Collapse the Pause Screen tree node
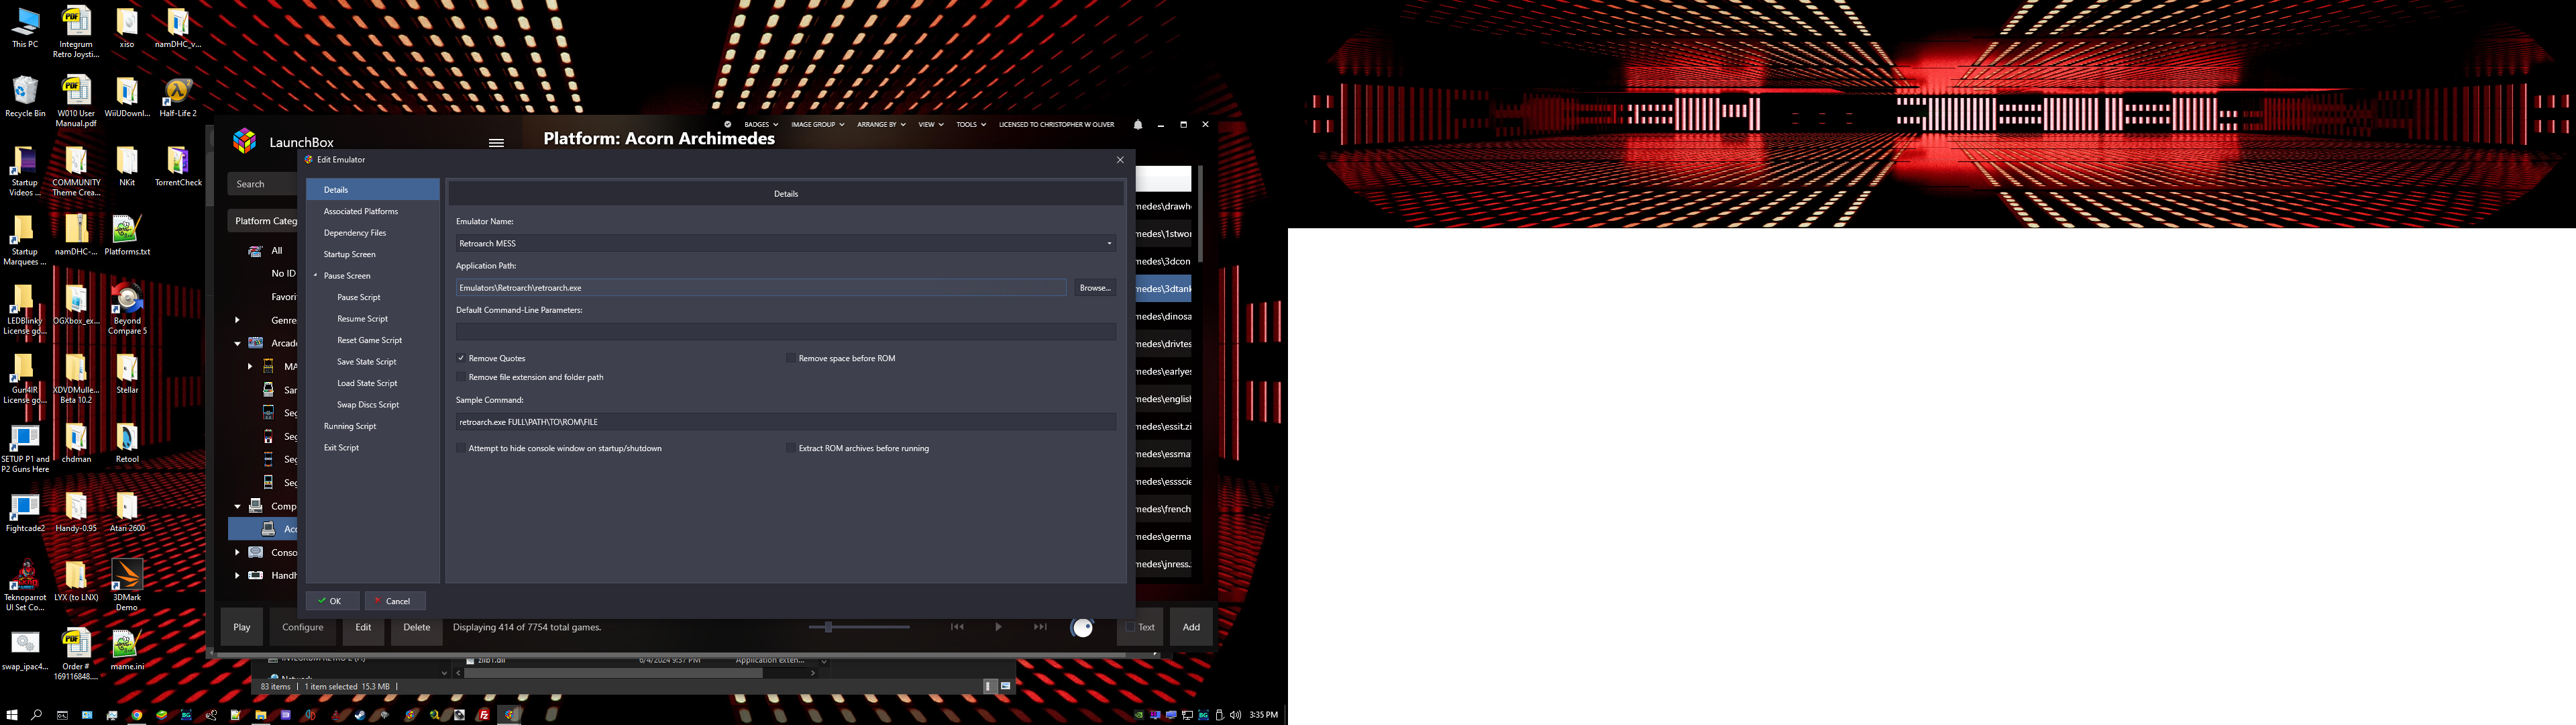The height and width of the screenshot is (725, 2576). [315, 275]
